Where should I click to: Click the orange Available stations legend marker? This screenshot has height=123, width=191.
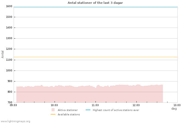(53, 114)
